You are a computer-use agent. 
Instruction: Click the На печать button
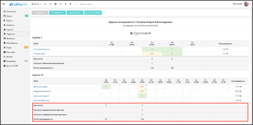(x=75, y=13)
